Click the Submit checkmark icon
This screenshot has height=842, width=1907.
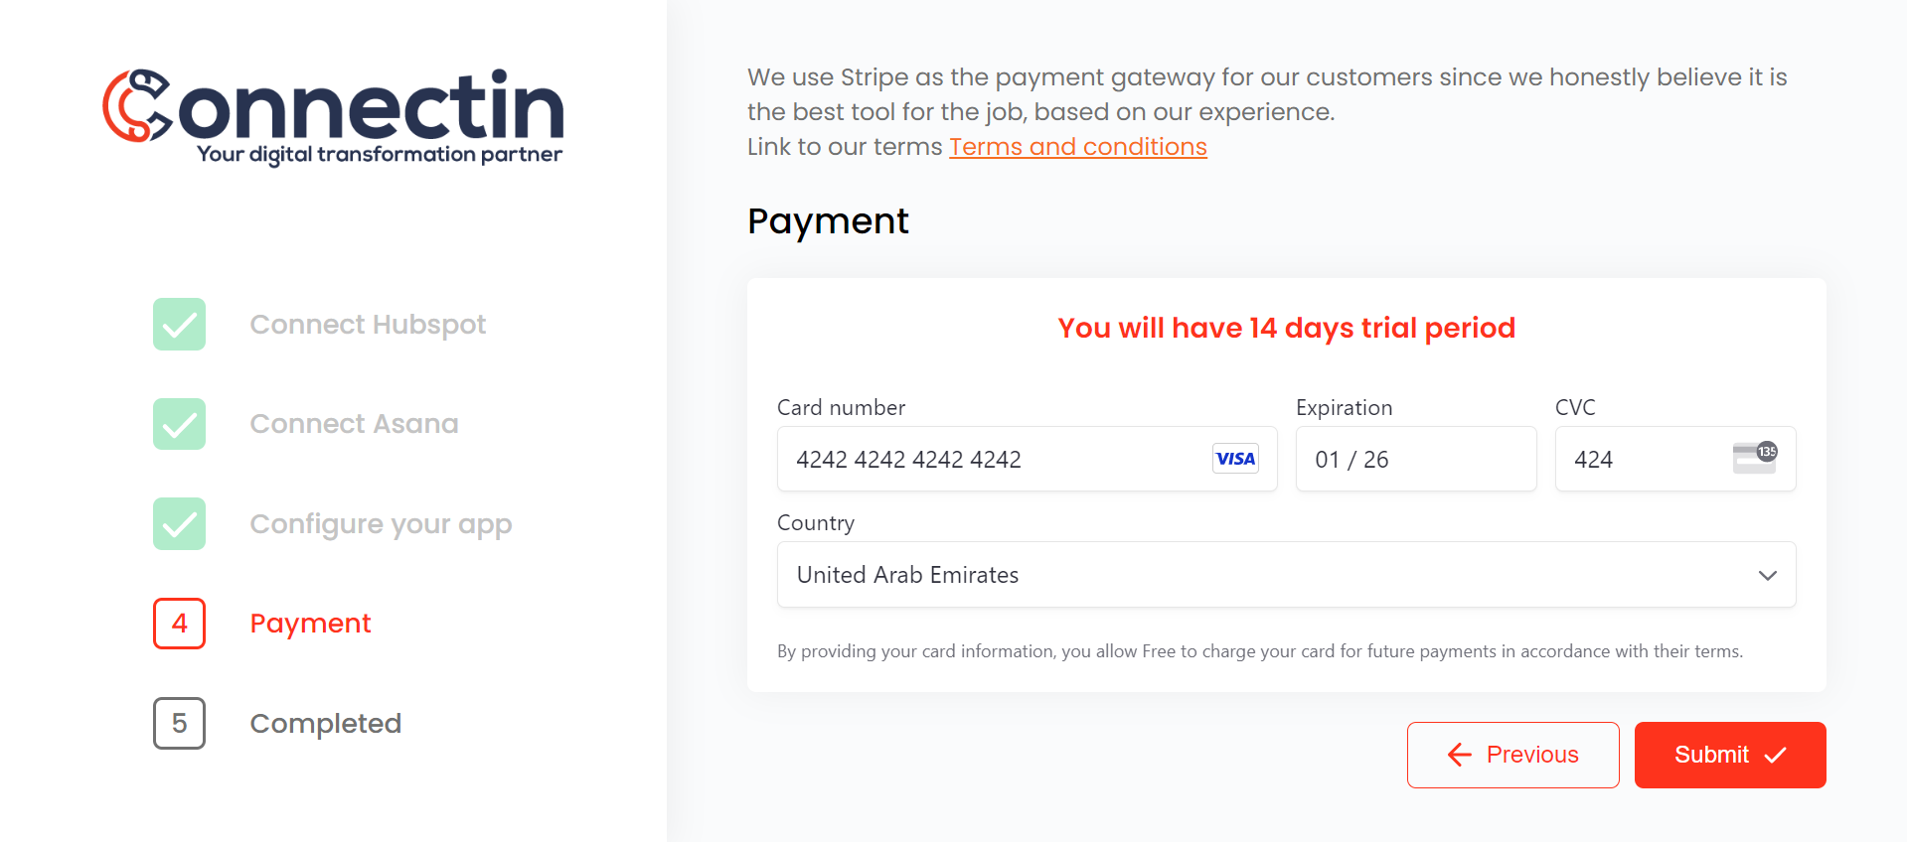coord(1776,755)
